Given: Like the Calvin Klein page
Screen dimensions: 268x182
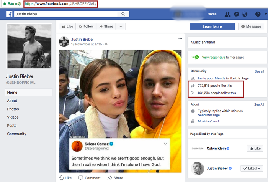Looking at the screenshot, I should [255, 149].
